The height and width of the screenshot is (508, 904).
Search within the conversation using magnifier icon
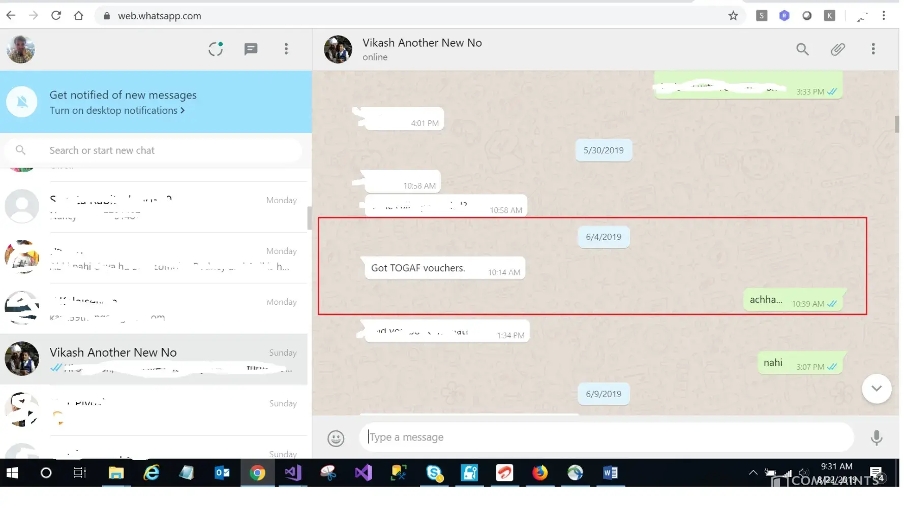coord(802,49)
